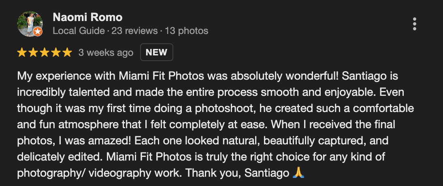The width and height of the screenshot is (443, 186).
Task: Click the fourth yellow rating star
Action: pyautogui.click(x=56, y=53)
